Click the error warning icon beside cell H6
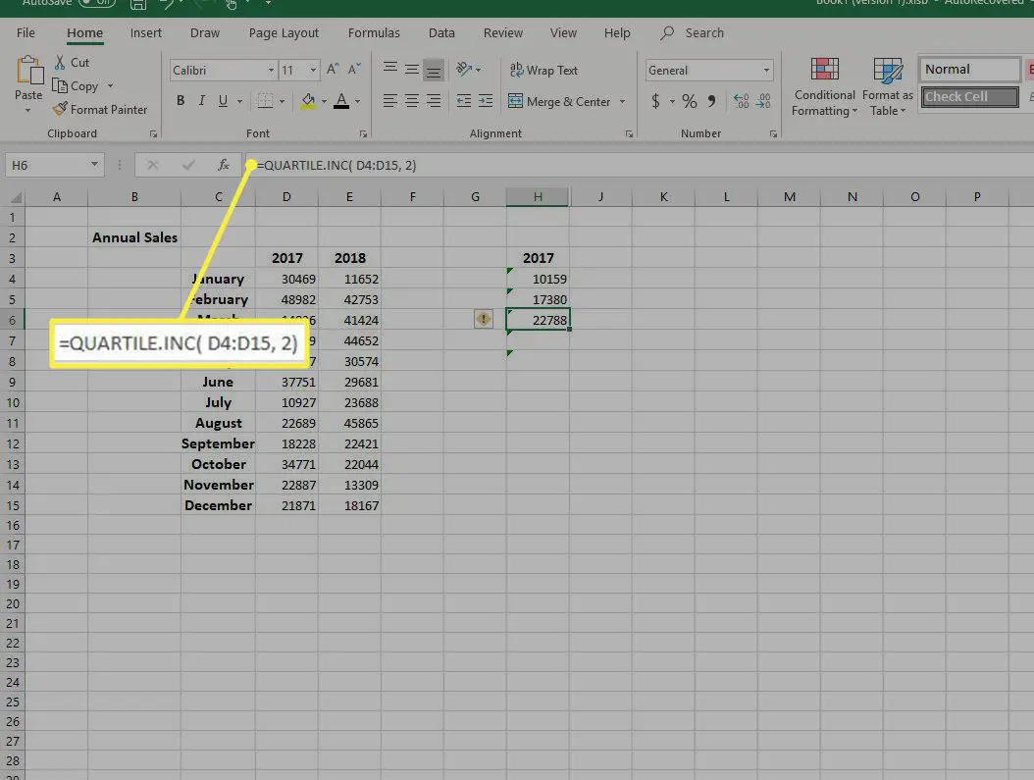Image resolution: width=1034 pixels, height=780 pixels. click(483, 319)
